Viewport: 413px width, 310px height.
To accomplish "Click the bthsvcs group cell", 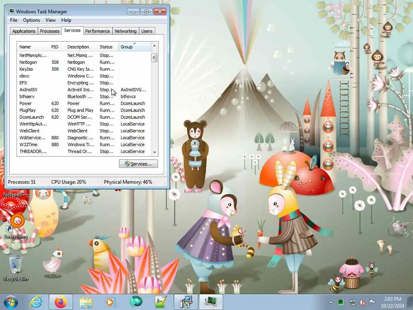I will (128, 96).
